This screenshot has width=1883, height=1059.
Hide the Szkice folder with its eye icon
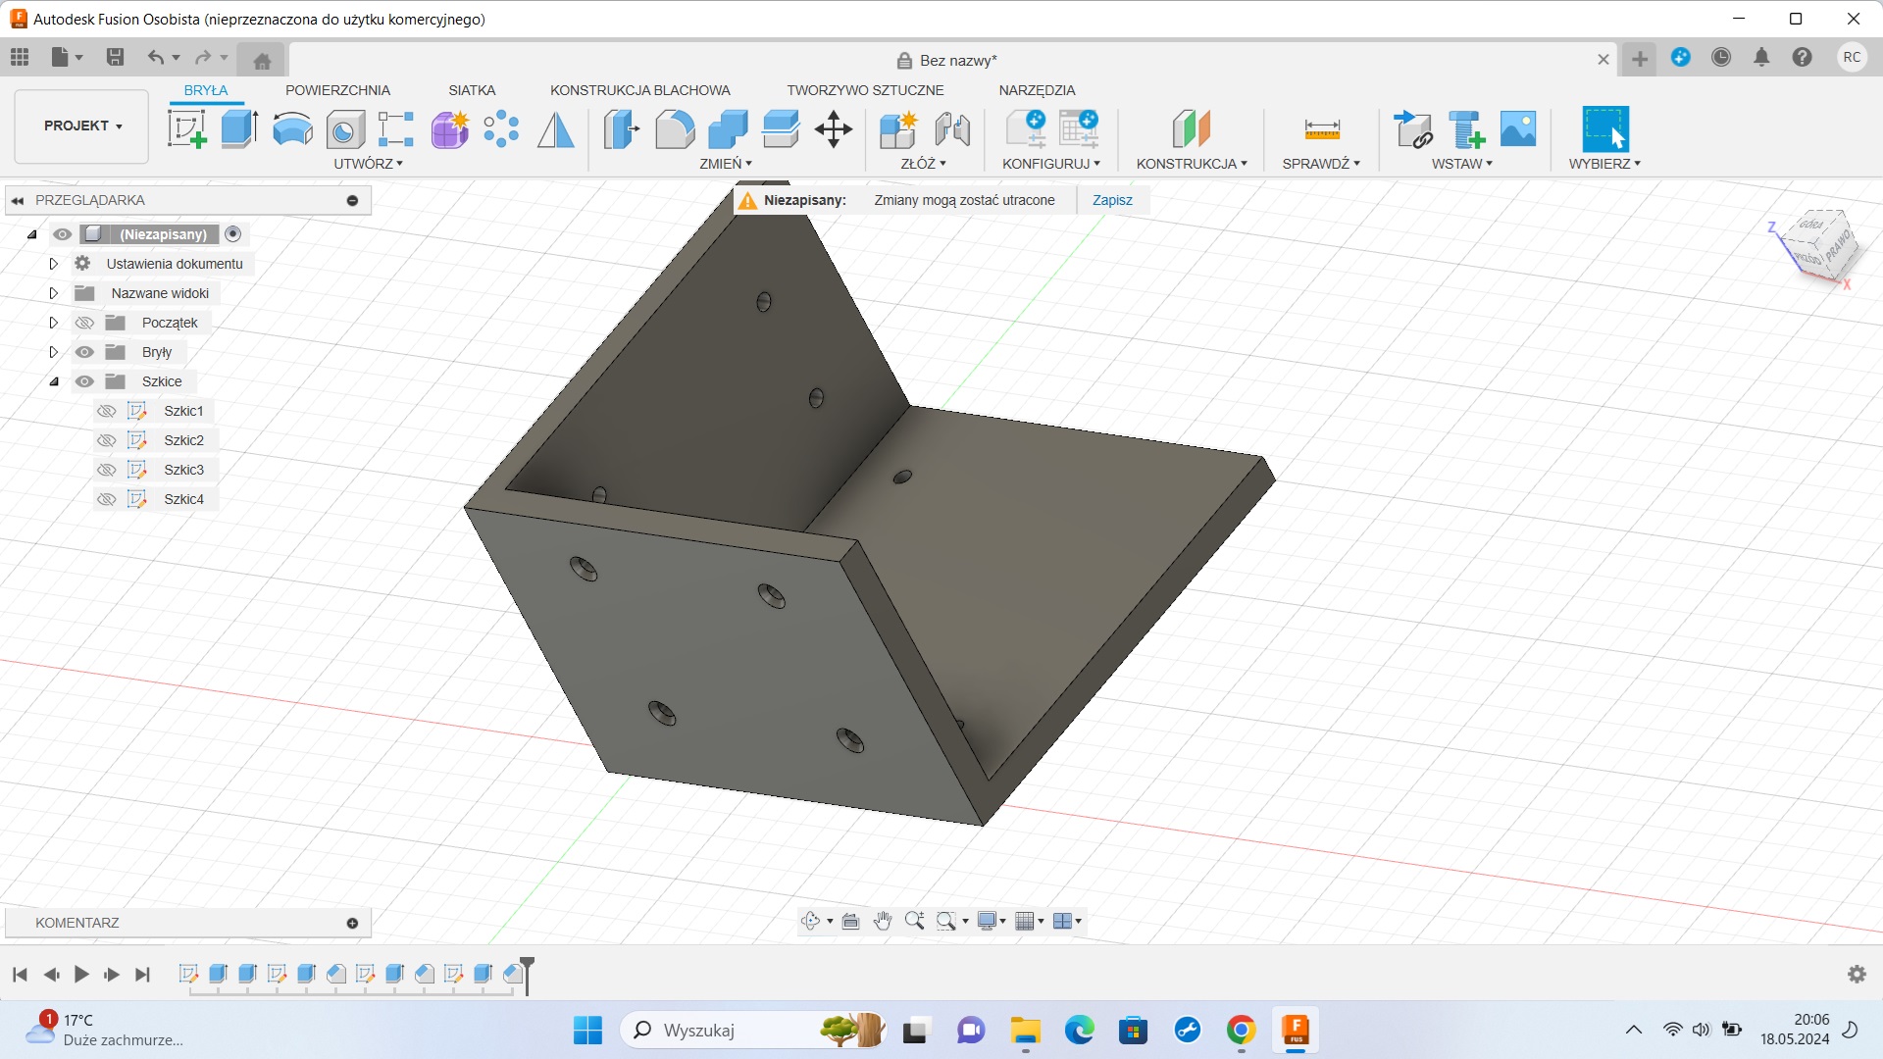pyautogui.click(x=84, y=381)
